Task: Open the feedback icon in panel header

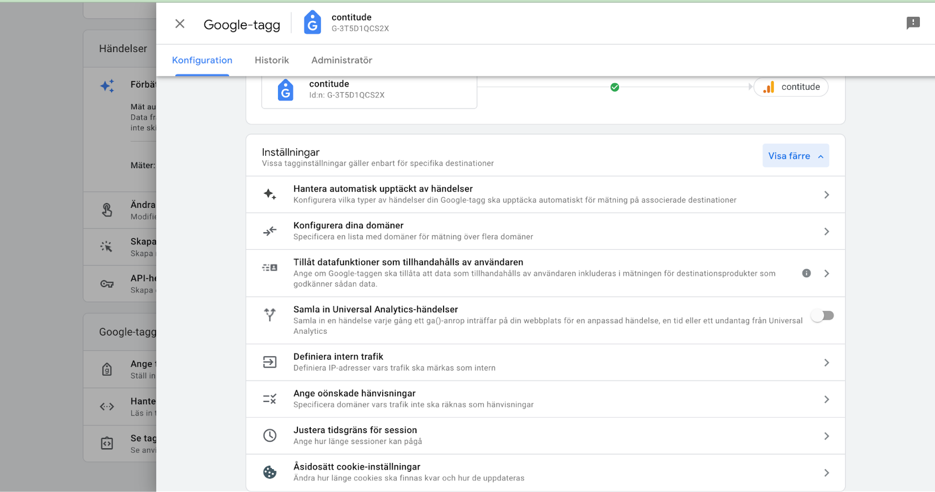Action: point(913,23)
